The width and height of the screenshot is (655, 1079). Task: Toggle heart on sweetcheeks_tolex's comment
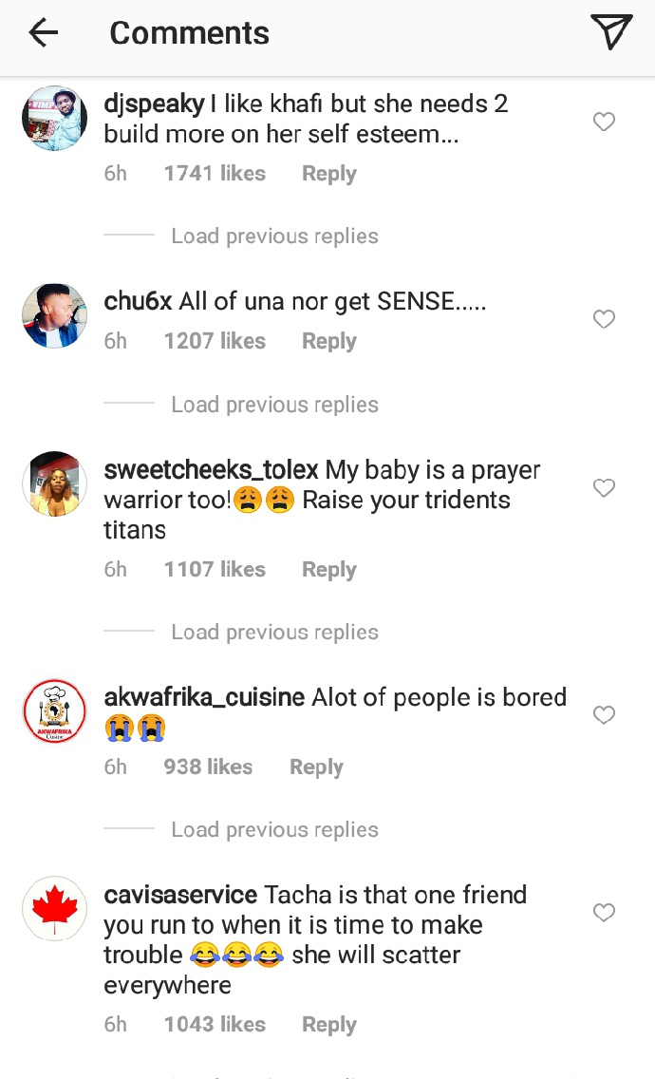tap(604, 488)
